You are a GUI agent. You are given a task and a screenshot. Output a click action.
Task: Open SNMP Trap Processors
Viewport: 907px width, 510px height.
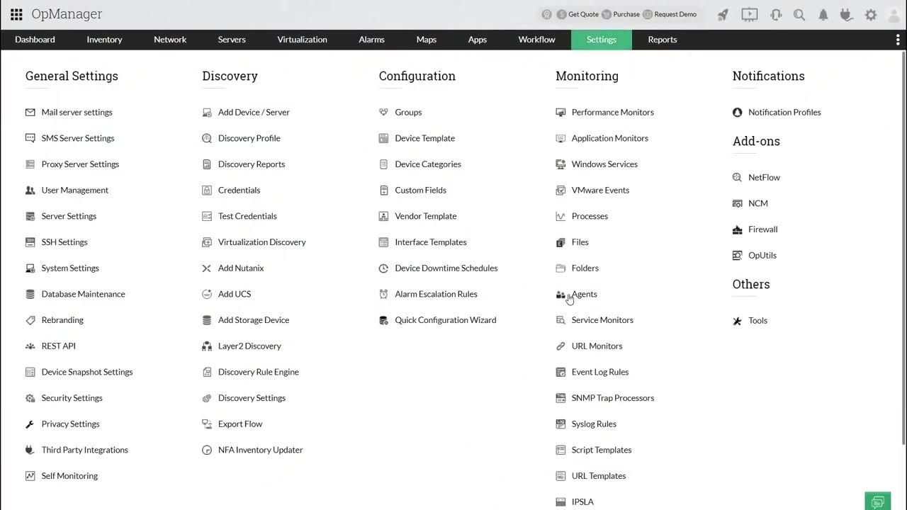612,398
